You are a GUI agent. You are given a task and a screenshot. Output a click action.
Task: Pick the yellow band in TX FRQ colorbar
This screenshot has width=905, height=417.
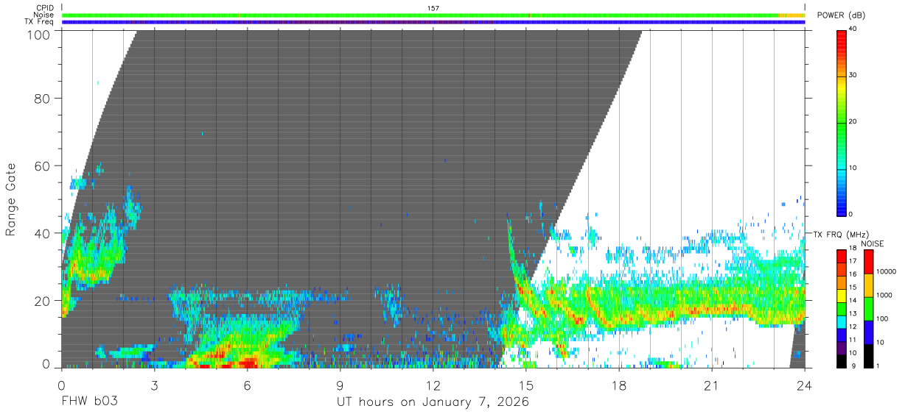coord(842,296)
